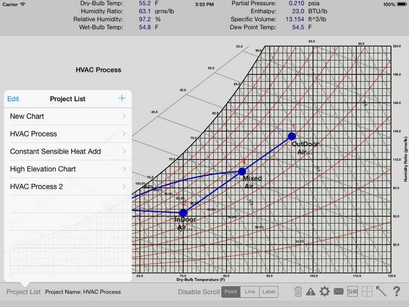Tap the SHR sensible heat ratio icon

(x=352, y=291)
